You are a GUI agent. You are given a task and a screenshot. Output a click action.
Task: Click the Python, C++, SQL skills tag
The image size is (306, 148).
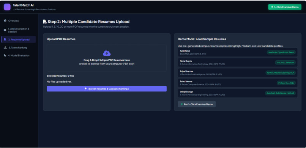pyautogui.click(x=286, y=83)
